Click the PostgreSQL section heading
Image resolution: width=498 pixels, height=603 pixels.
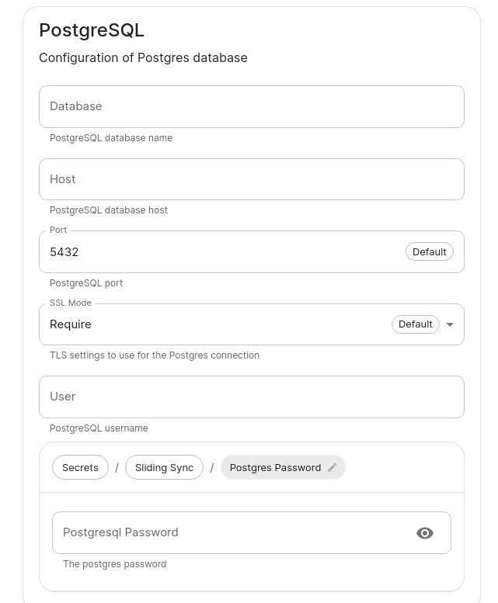[92, 30]
